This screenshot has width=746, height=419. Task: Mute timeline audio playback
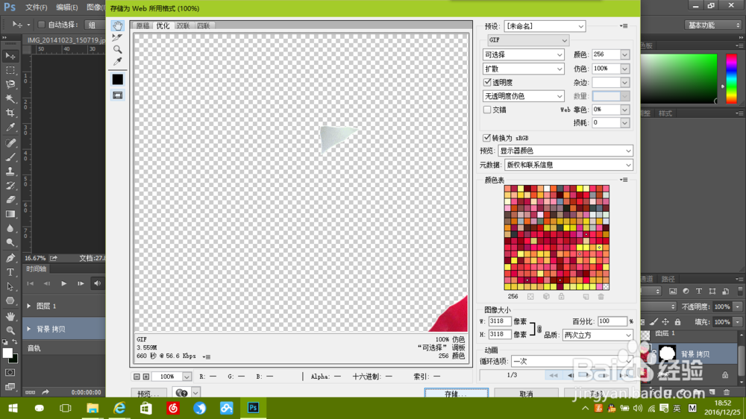98,283
